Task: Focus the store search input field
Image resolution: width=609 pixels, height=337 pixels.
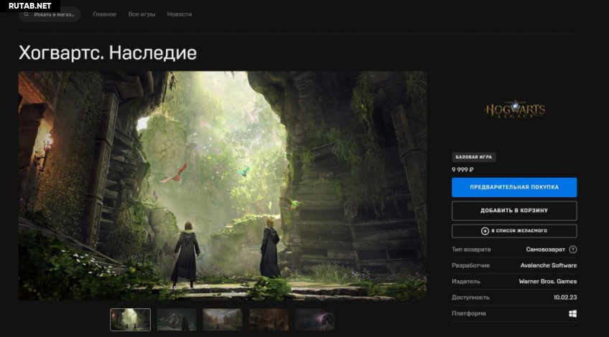Action: 54,14
